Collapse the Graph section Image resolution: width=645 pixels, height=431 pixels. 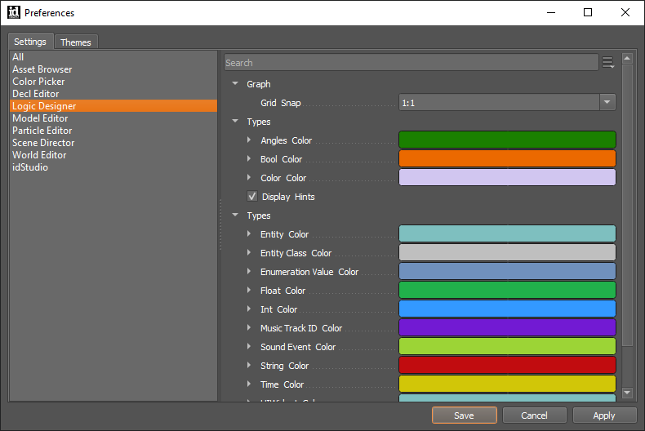click(x=235, y=83)
